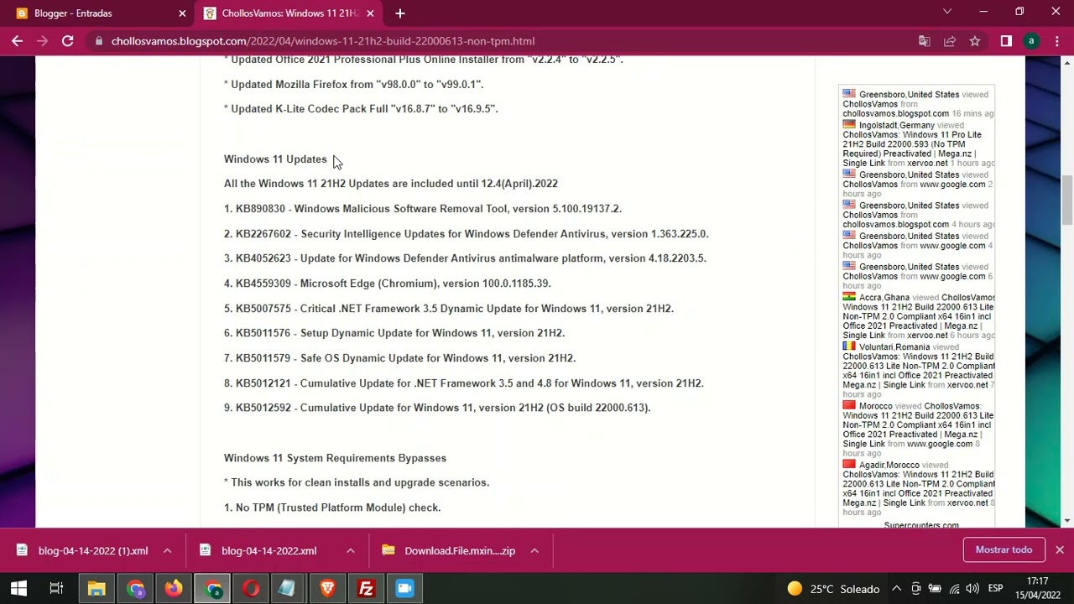The height and width of the screenshot is (604, 1074).
Task: Click Mostrar todo downloads button
Action: tap(1004, 550)
